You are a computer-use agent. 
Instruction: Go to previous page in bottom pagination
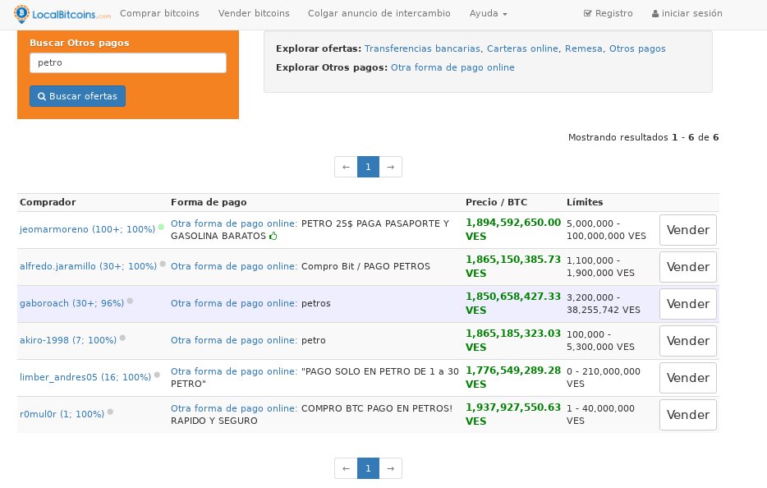click(347, 468)
